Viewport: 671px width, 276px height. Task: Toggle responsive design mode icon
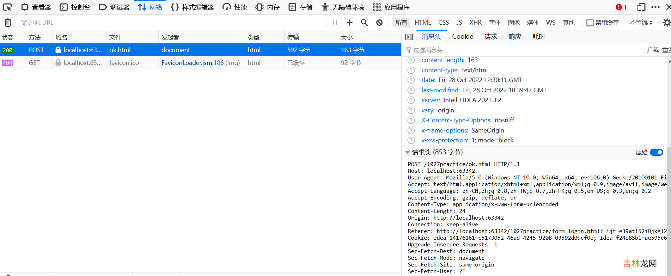(641, 7)
